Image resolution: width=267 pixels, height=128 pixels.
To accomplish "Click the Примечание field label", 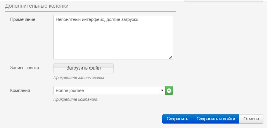I will click(23, 19).
